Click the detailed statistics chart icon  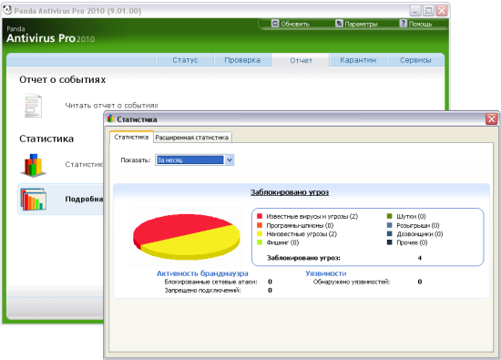(x=33, y=200)
